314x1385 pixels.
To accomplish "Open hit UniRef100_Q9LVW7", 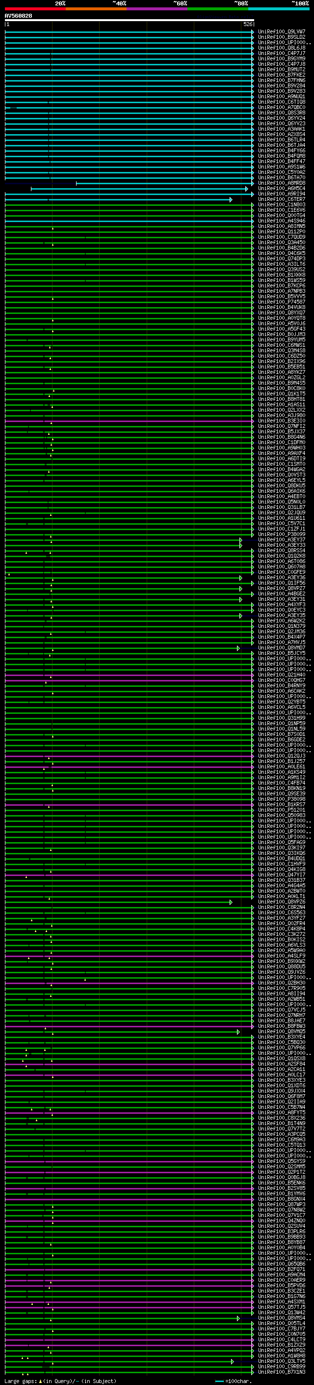I will [x=281, y=32].
